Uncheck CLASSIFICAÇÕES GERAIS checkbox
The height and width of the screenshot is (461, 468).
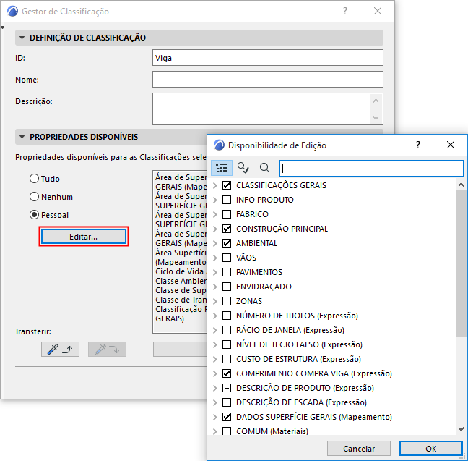pyautogui.click(x=227, y=185)
